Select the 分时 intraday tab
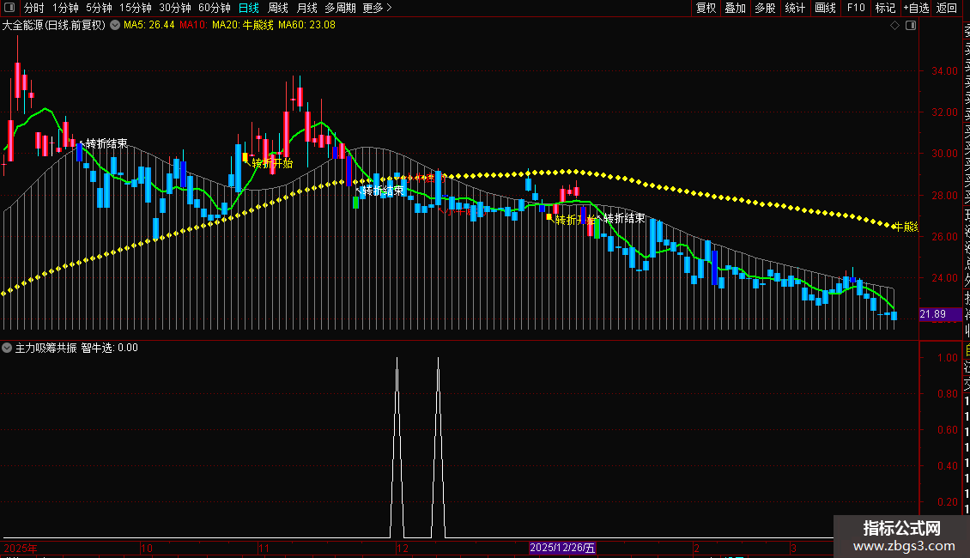The height and width of the screenshot is (558, 970). tap(34, 8)
